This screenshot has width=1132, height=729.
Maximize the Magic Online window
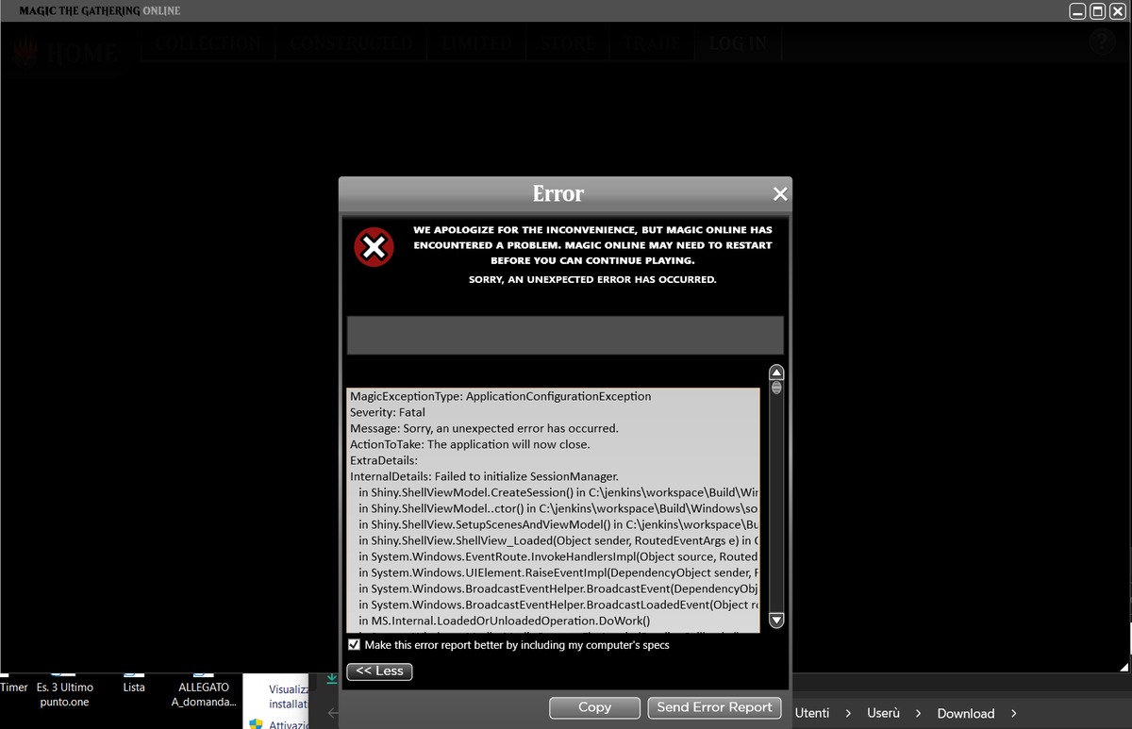tap(1098, 11)
